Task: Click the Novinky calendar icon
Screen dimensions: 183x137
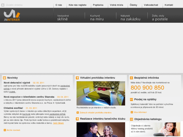Action: [x=5, y=78]
